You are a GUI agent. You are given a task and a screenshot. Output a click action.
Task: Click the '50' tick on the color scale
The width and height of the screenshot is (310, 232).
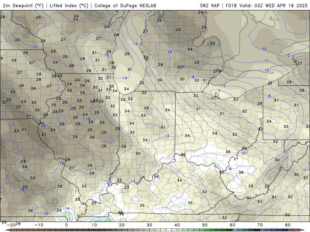coord(205,225)
